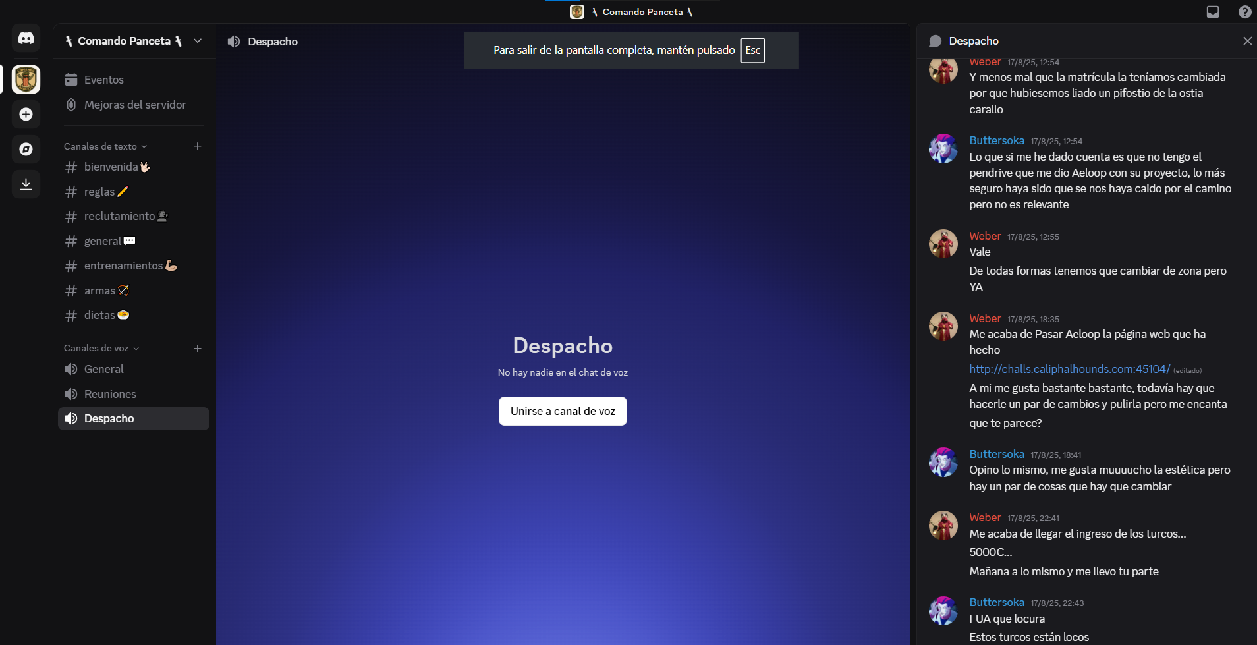
Task: Click Buttersoka's avatar on the 22:43 message
Action: click(943, 611)
